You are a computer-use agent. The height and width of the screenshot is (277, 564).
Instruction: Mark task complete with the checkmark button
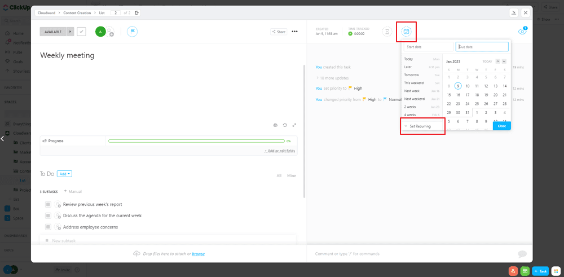[x=82, y=32]
